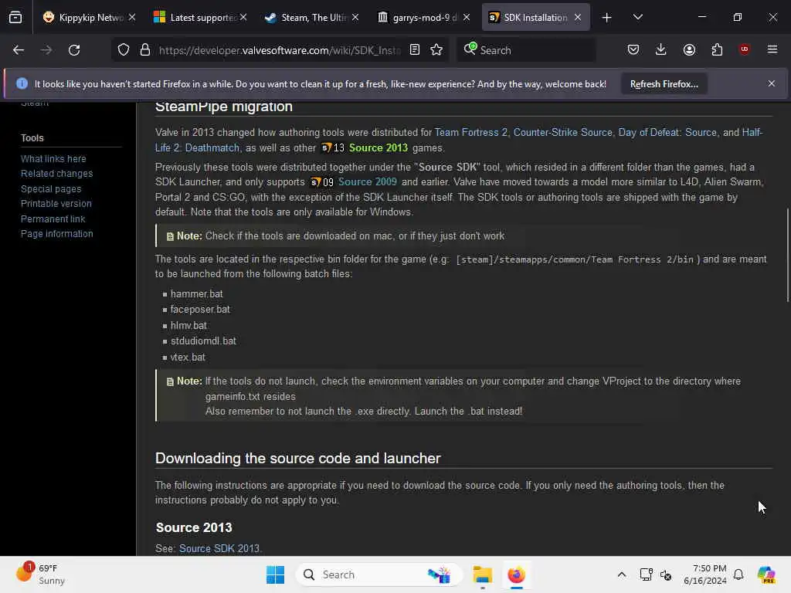
Task: Click the page vertical scrollbar thumb
Action: [x=787, y=255]
